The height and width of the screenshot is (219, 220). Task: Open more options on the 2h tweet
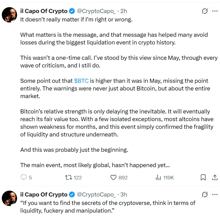click(x=215, y=11)
